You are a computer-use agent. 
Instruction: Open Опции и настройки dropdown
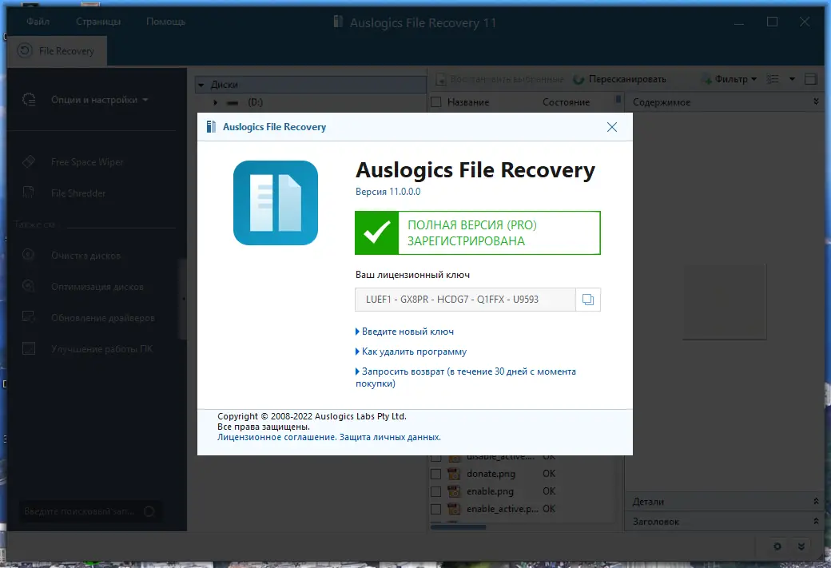[100, 100]
